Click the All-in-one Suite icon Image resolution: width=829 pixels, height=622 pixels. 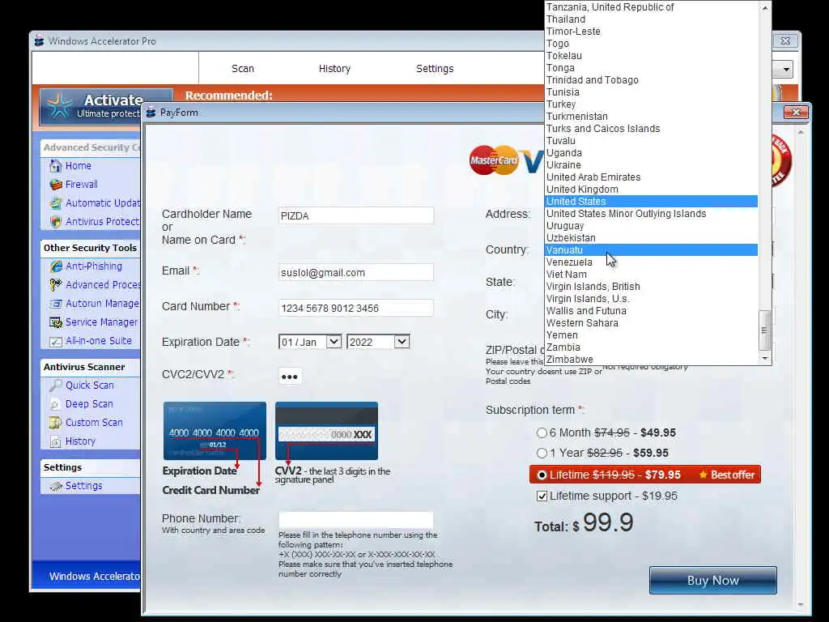[56, 341]
